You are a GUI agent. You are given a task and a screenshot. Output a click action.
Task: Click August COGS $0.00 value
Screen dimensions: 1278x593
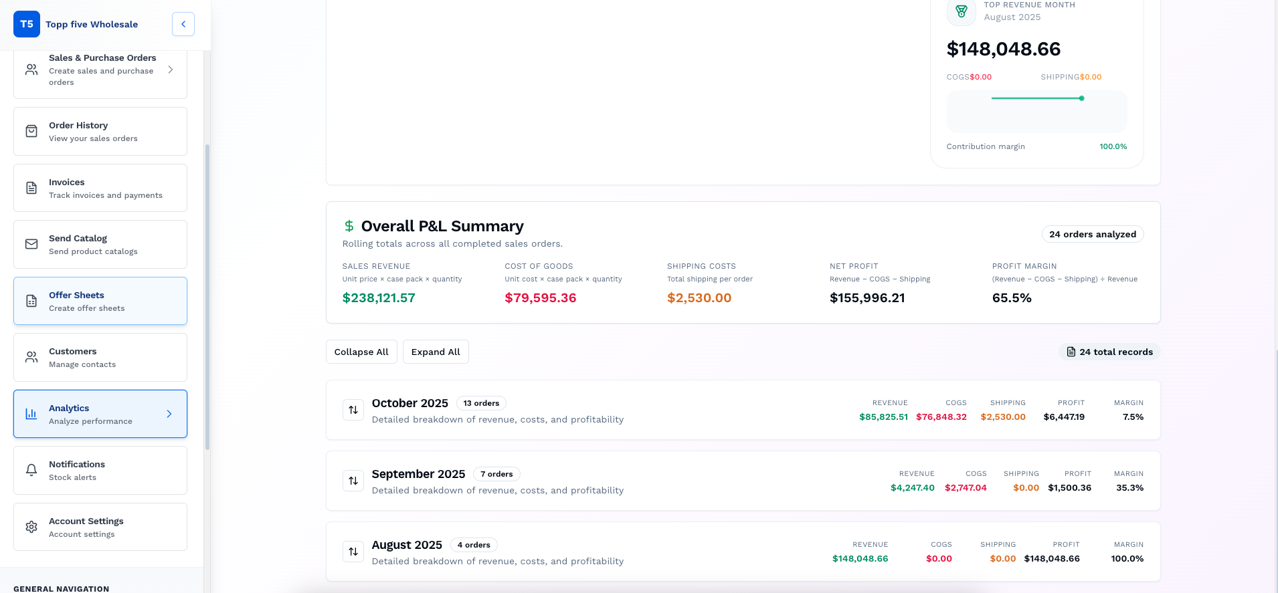[939, 558]
